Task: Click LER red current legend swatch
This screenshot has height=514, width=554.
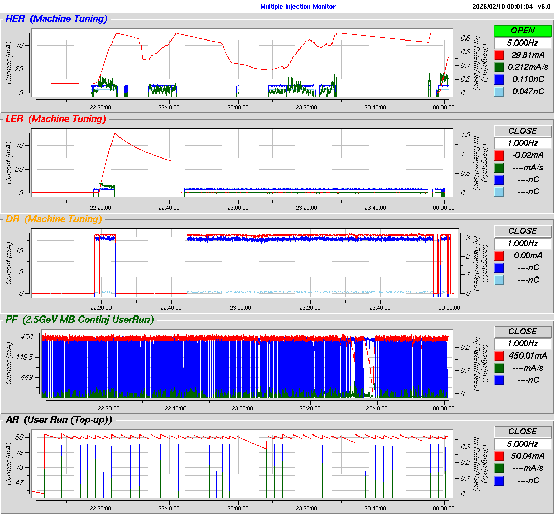Action: point(499,155)
